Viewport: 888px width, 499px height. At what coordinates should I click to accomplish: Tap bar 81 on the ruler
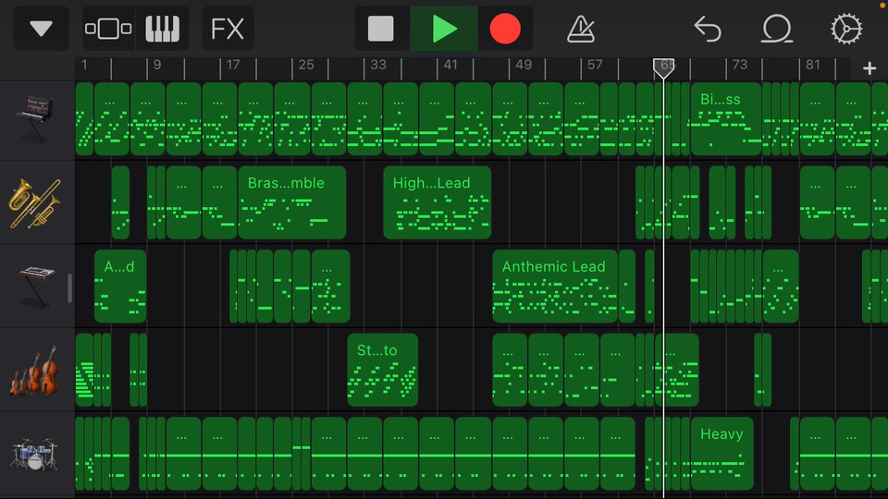(812, 65)
